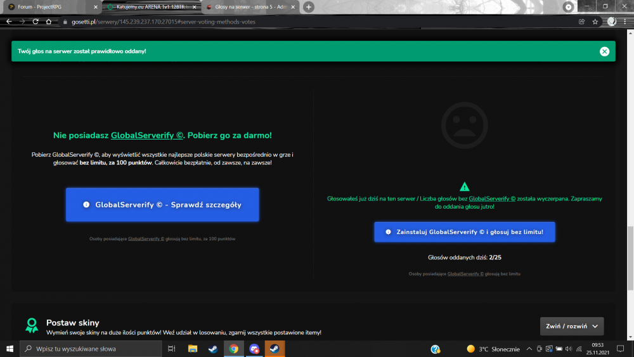This screenshot has width=634, height=357.
Task: Bookmark this page with the star
Action: pos(595,22)
